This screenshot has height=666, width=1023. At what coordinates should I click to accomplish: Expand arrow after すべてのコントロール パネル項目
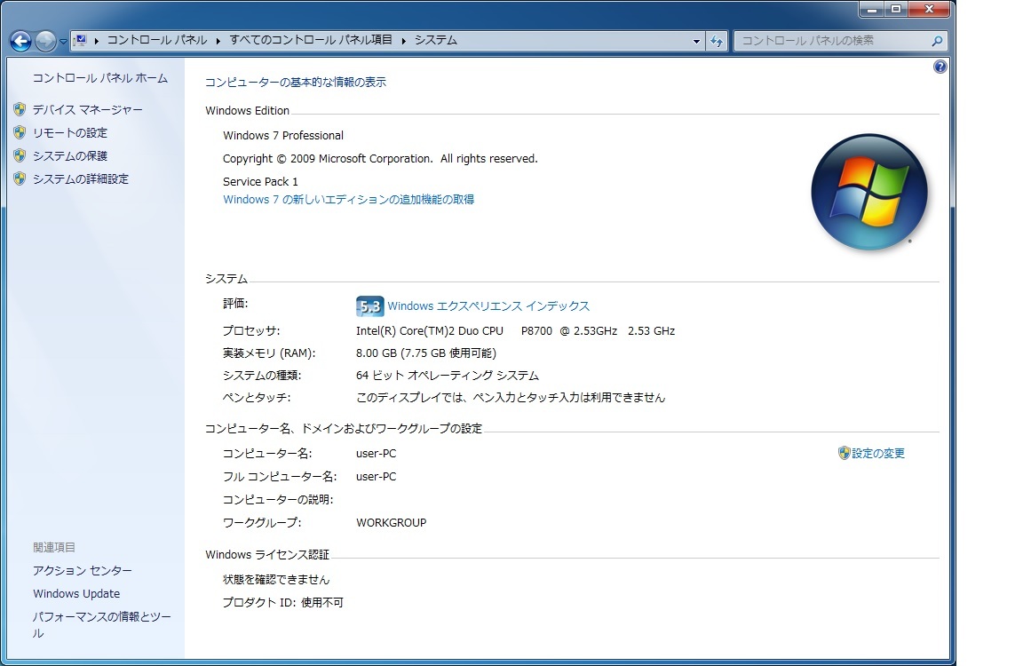point(404,41)
